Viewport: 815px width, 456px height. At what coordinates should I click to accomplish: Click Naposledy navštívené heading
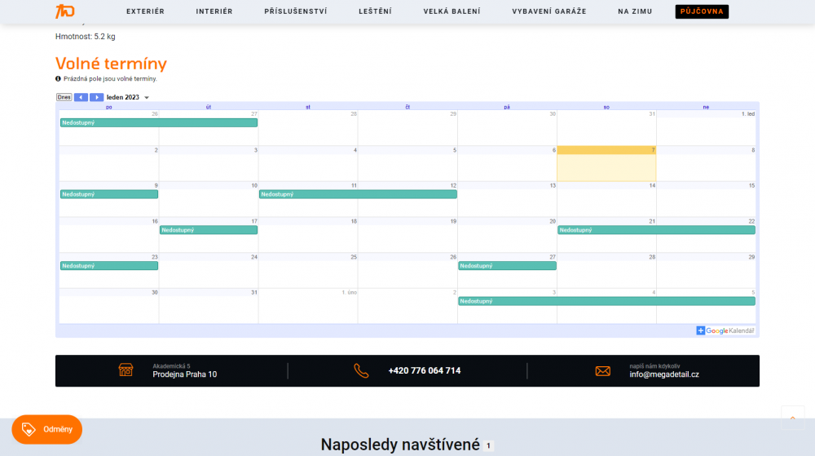click(x=400, y=445)
